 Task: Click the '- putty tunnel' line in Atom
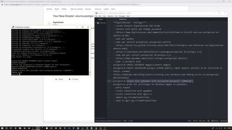(x=122, y=87)
